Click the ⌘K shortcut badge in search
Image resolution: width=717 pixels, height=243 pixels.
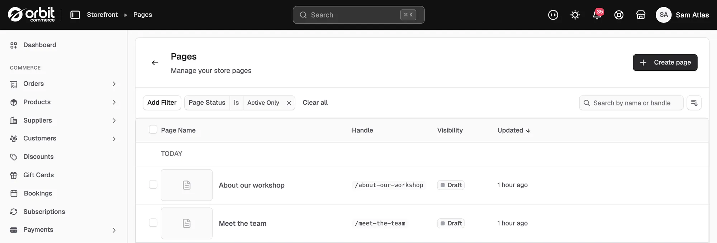408,15
